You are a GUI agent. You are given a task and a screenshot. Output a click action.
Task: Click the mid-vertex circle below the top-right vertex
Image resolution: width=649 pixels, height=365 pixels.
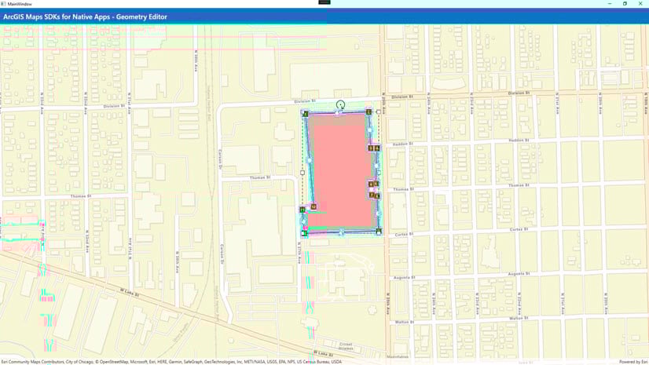(x=369, y=130)
